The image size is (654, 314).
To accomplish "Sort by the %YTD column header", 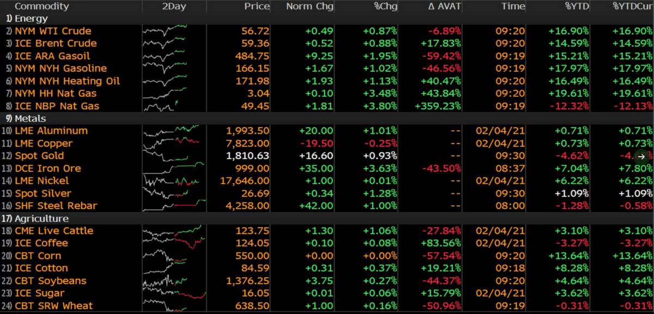I will [577, 6].
